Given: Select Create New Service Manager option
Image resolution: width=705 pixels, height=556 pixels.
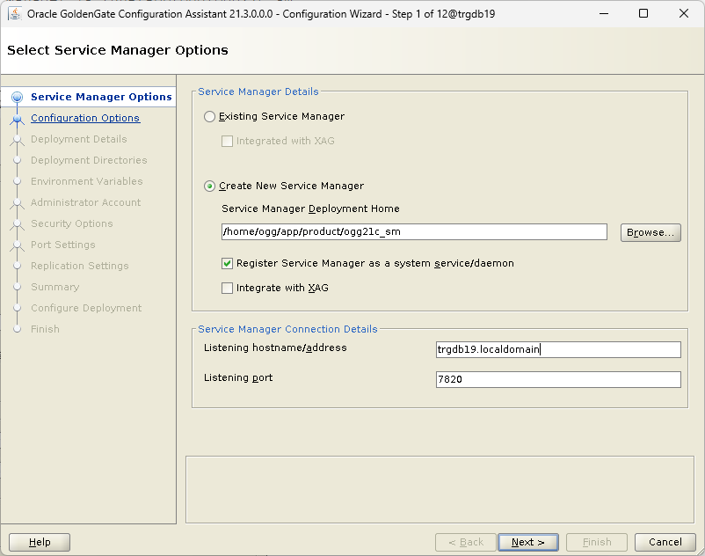Looking at the screenshot, I should click(x=209, y=186).
